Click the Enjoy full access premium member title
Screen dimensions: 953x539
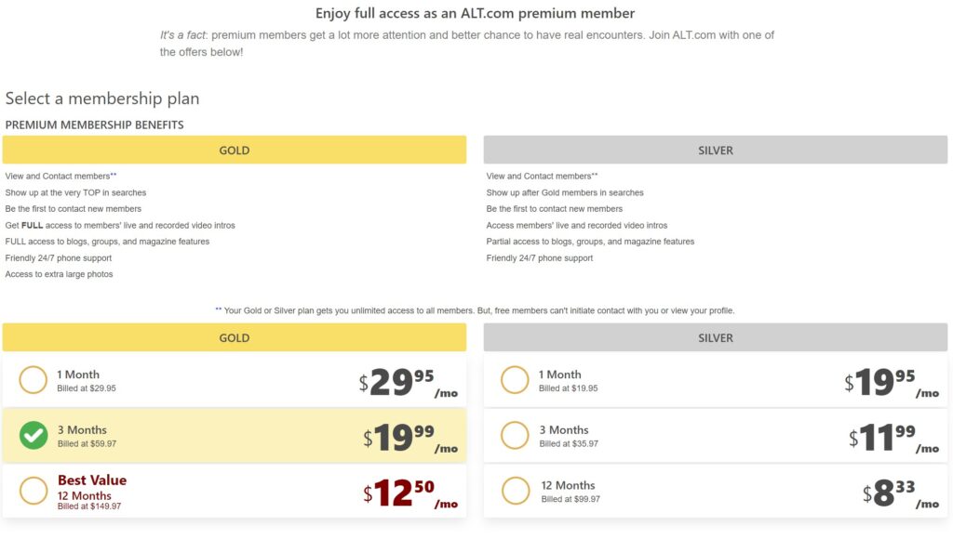(x=476, y=13)
